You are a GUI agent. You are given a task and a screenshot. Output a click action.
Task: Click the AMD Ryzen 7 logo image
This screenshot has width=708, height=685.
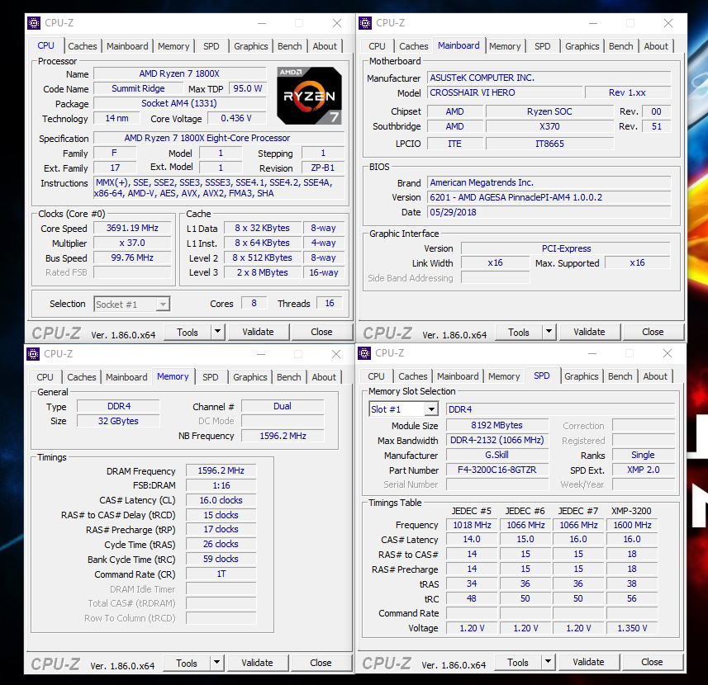pyautogui.click(x=309, y=96)
